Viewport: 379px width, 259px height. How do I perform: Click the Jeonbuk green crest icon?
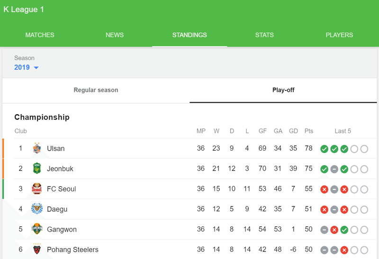pyautogui.click(x=37, y=169)
